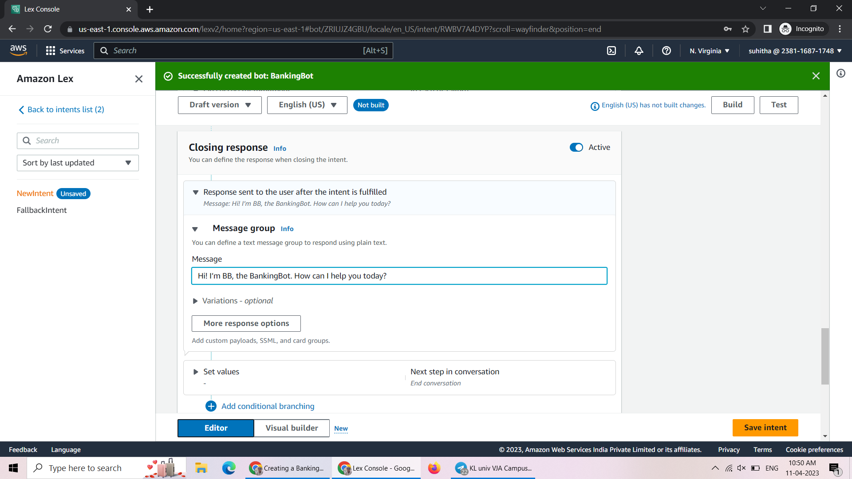Switch to the Visual builder tab
This screenshot has width=852, height=479.
(291, 428)
